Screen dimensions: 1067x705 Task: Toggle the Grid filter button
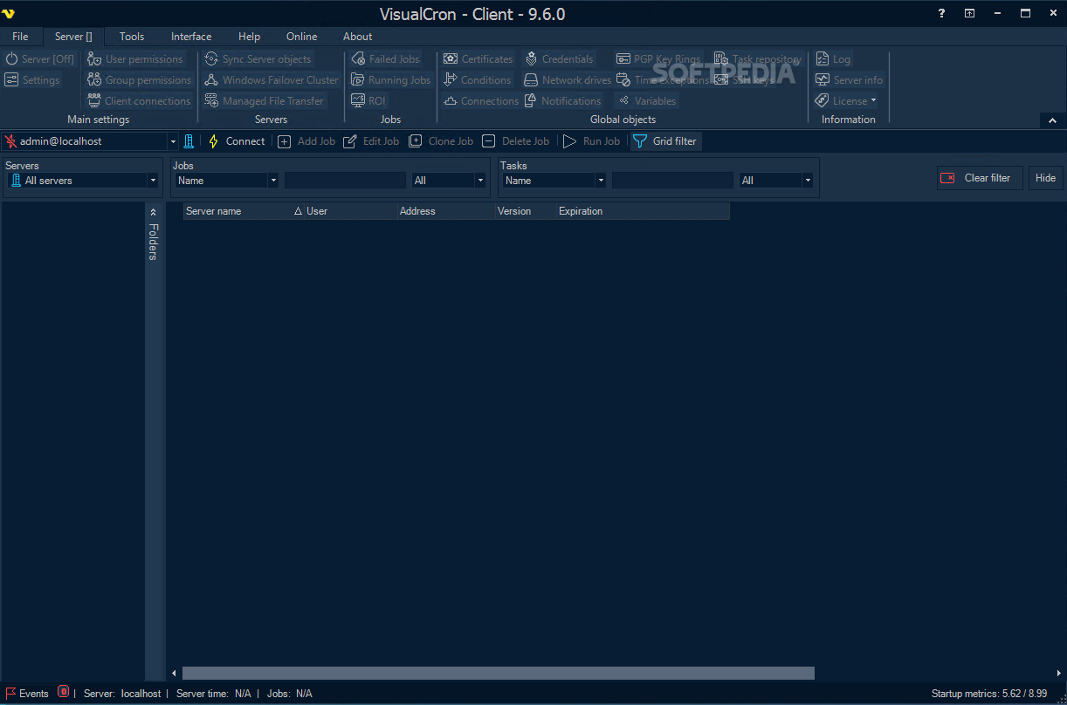click(x=665, y=141)
